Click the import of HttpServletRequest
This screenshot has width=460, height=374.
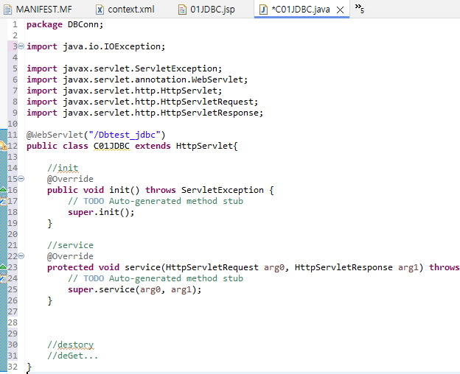[142, 102]
